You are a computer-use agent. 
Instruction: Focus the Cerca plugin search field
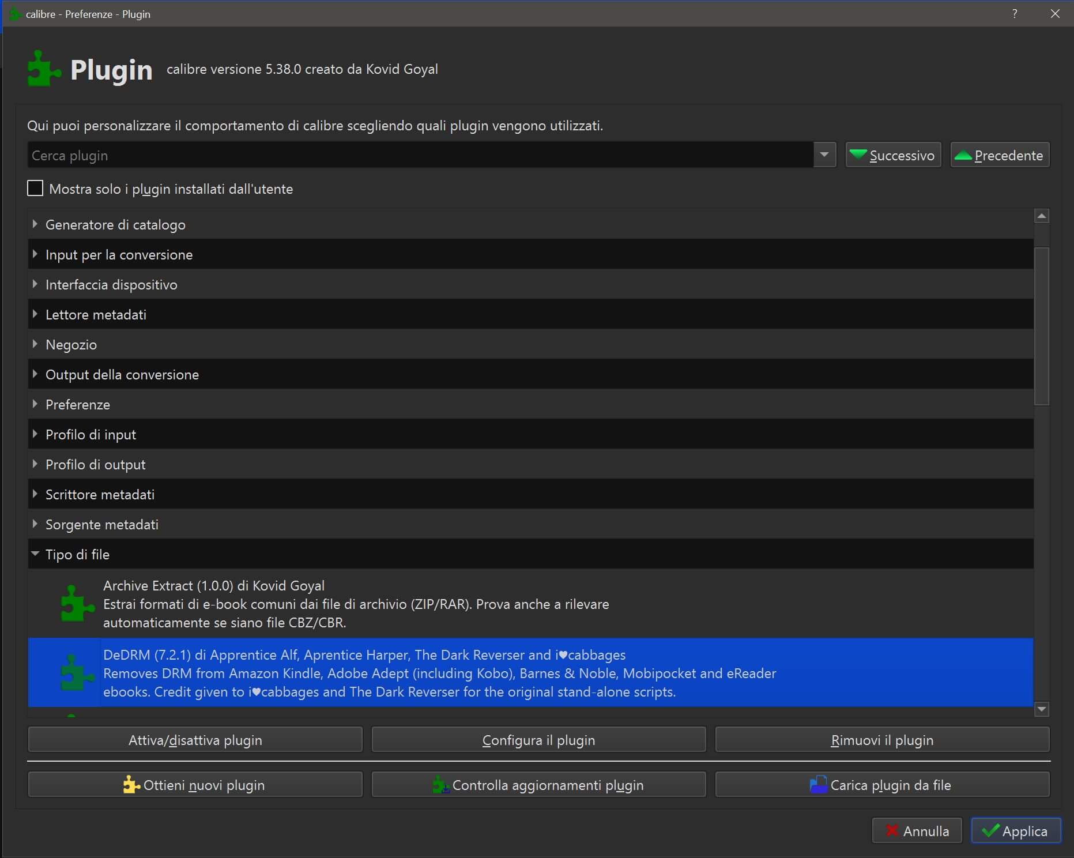coord(420,155)
